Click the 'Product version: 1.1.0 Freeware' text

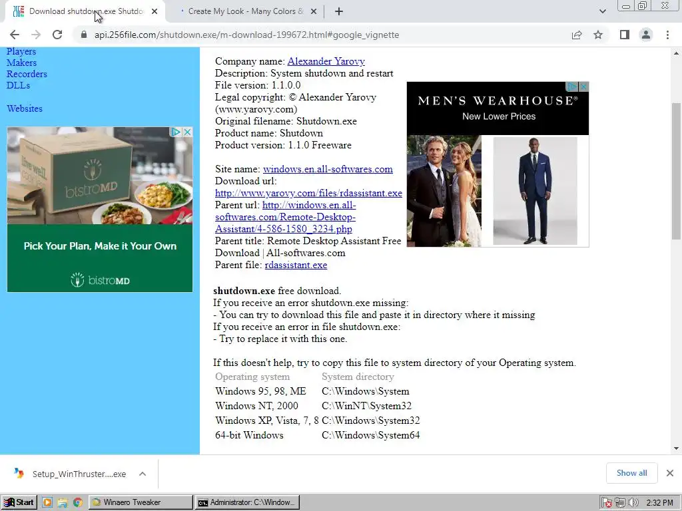(283, 145)
